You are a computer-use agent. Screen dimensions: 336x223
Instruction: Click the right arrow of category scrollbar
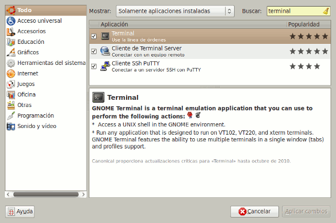click(x=83, y=195)
